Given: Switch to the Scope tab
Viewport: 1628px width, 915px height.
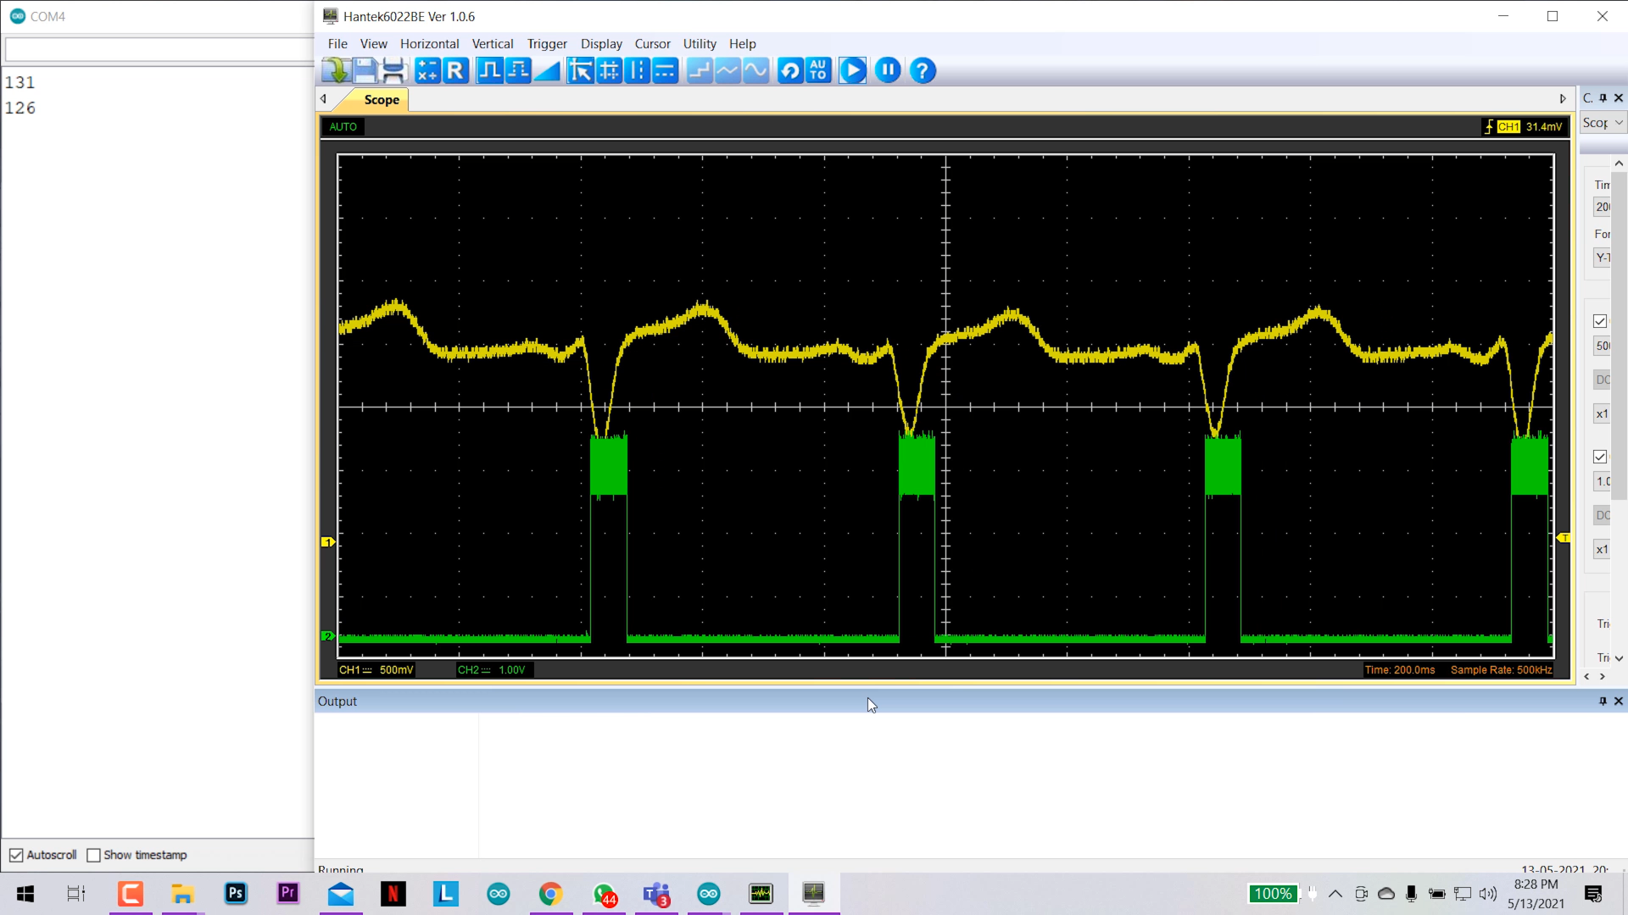Looking at the screenshot, I should 381,99.
